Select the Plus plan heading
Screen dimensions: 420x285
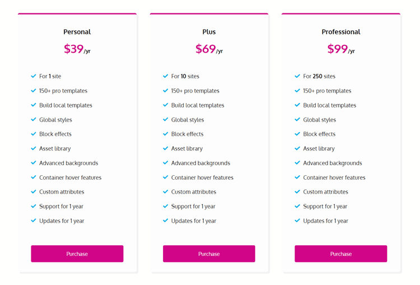[209, 32]
